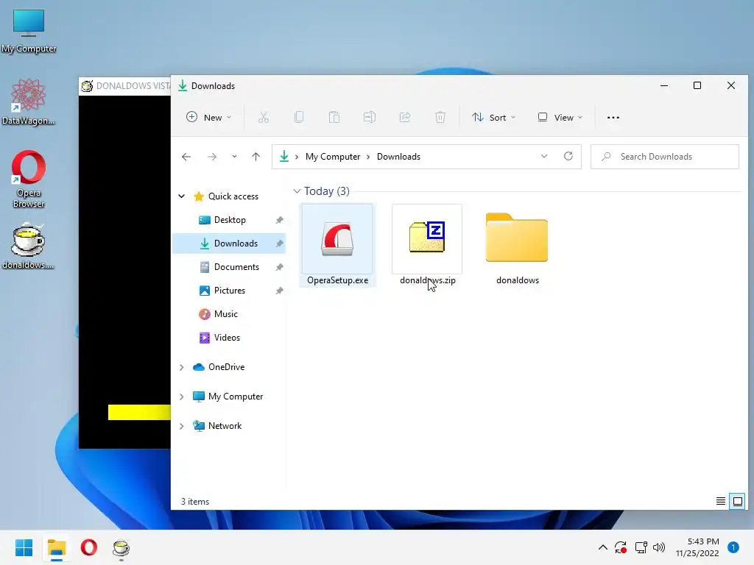Click the network tray icon

[641, 547]
